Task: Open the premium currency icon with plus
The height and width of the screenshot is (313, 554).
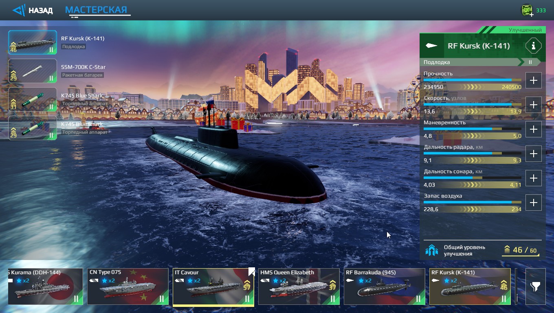Action: point(528,10)
